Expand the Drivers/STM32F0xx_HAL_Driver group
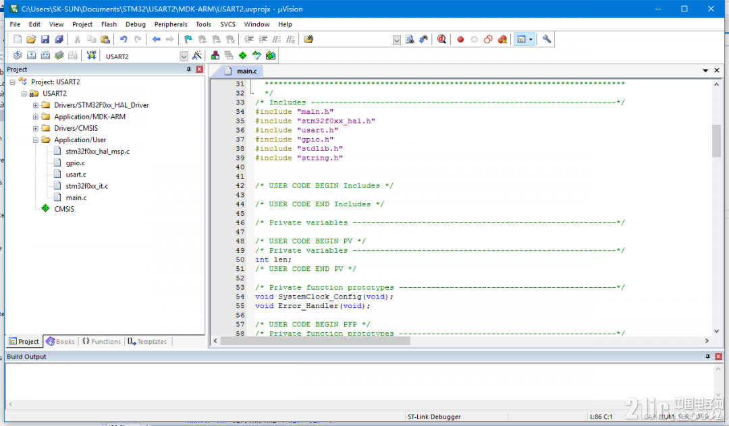 [35, 105]
